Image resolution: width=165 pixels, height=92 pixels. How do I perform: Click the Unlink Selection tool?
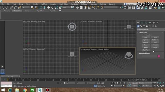click(15, 7)
